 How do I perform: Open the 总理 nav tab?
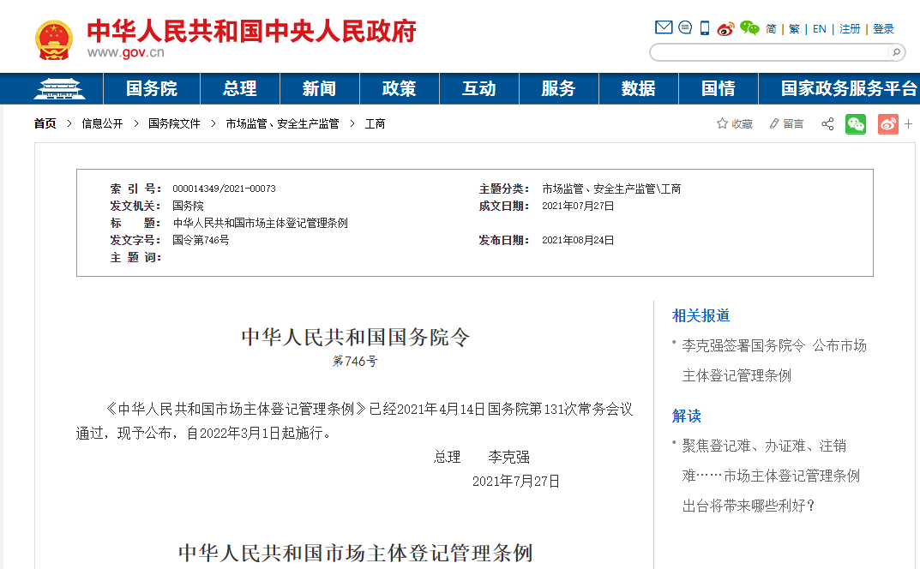pos(240,88)
